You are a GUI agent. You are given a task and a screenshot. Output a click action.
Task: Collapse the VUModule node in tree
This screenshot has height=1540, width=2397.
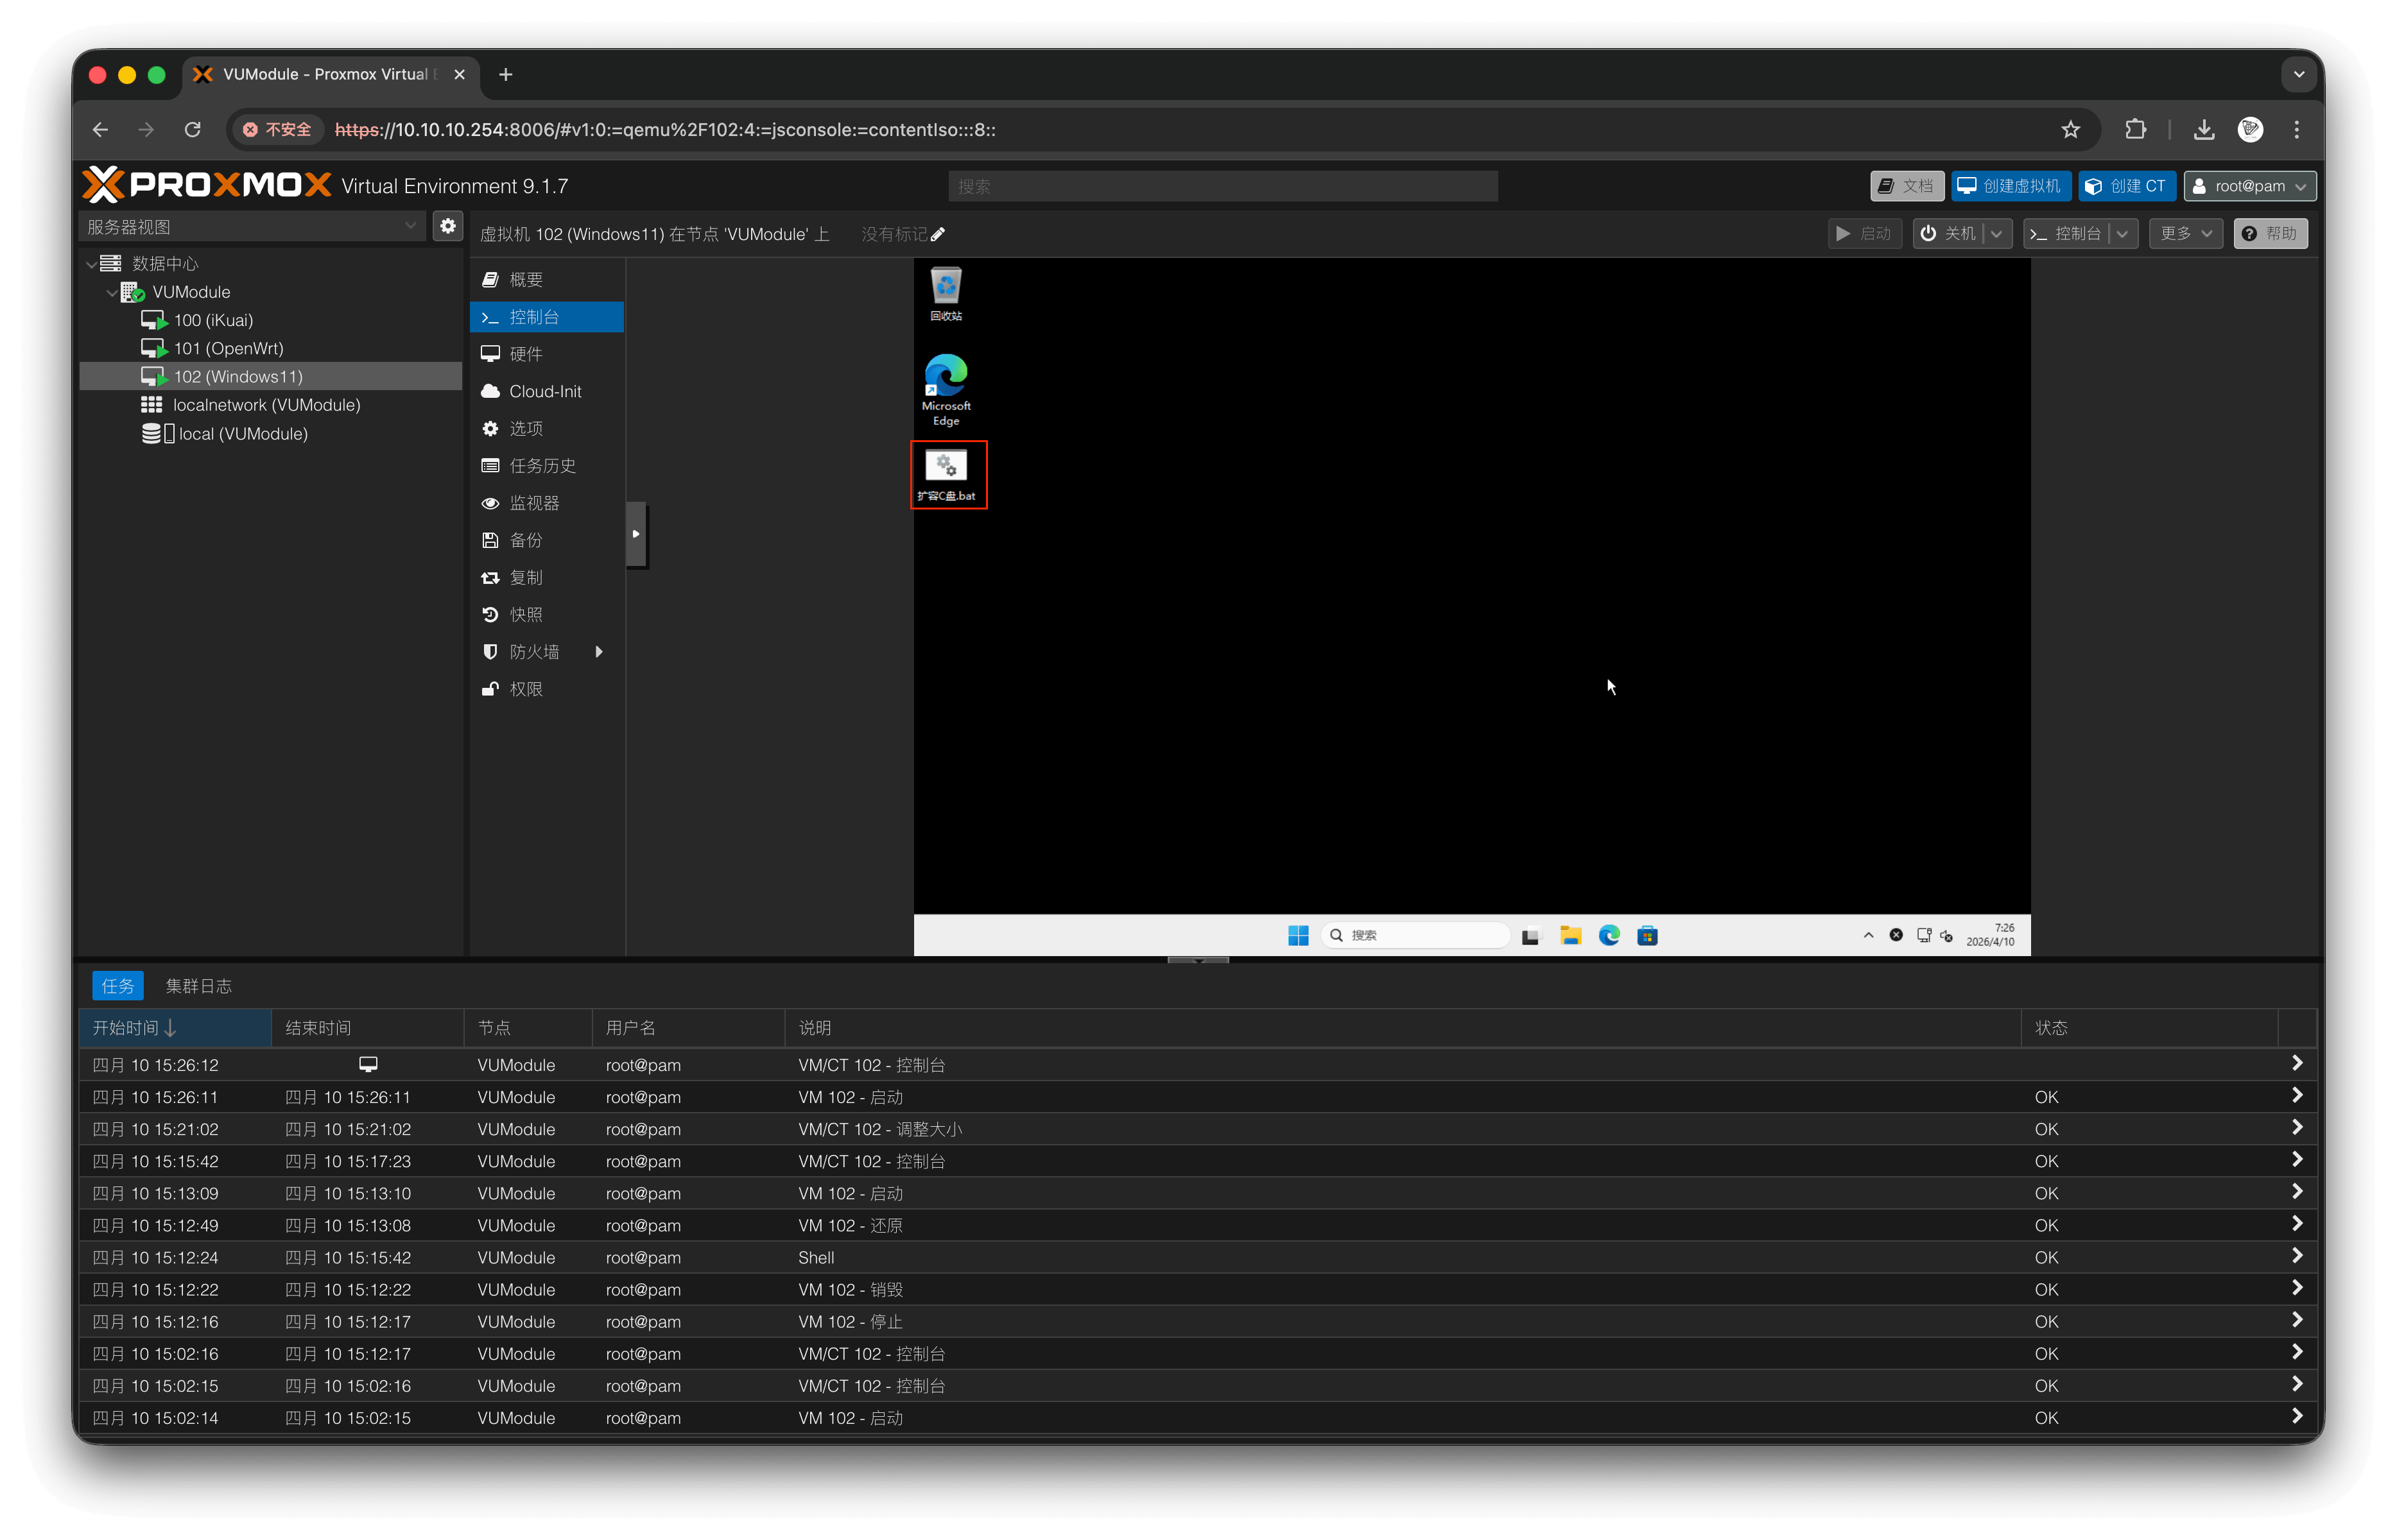pos(111,292)
